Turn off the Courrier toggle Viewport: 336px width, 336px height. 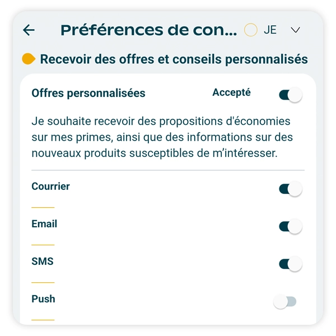[x=290, y=189]
